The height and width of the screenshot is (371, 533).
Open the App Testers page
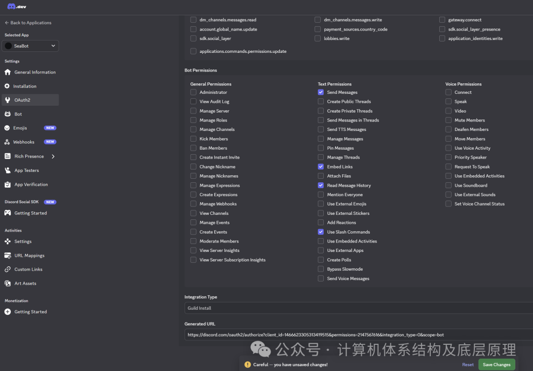tap(30, 170)
